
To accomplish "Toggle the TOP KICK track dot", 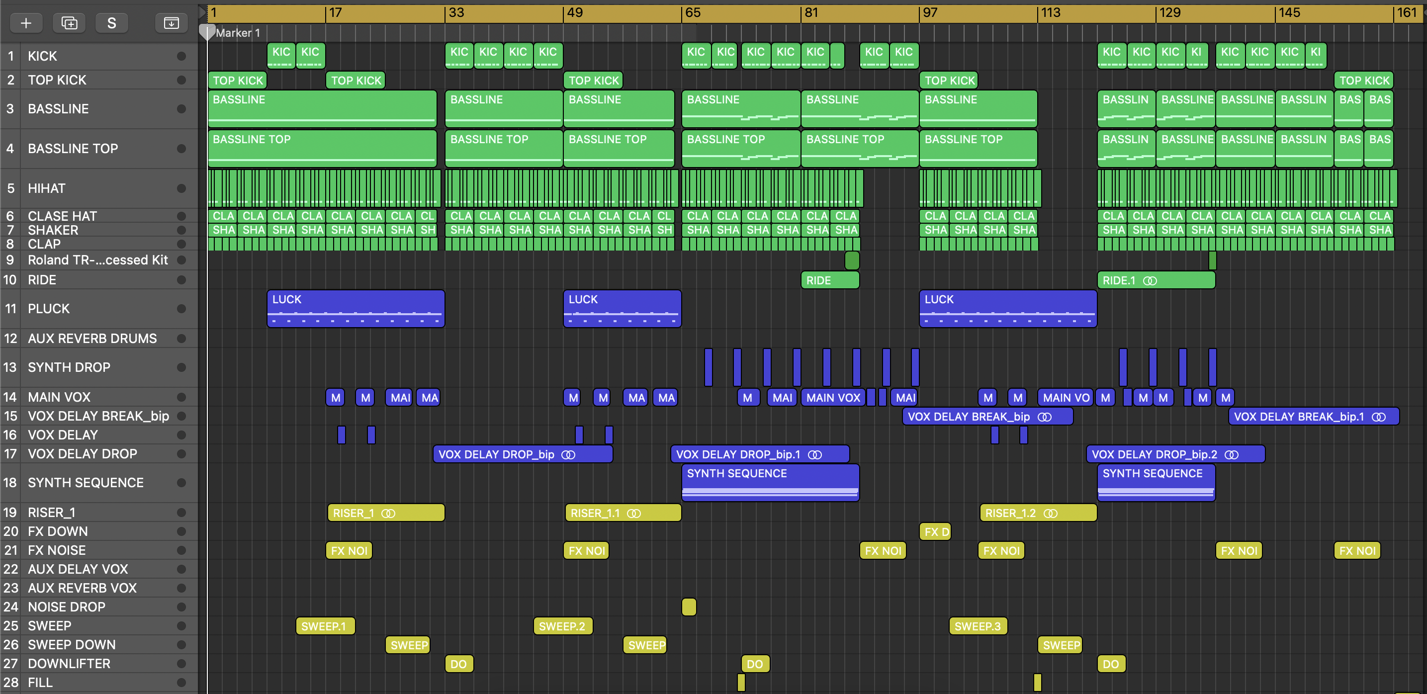I will click(x=181, y=80).
